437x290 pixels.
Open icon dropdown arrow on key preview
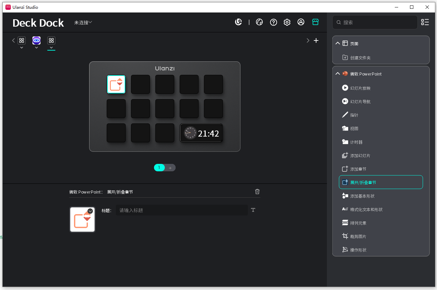click(90, 211)
